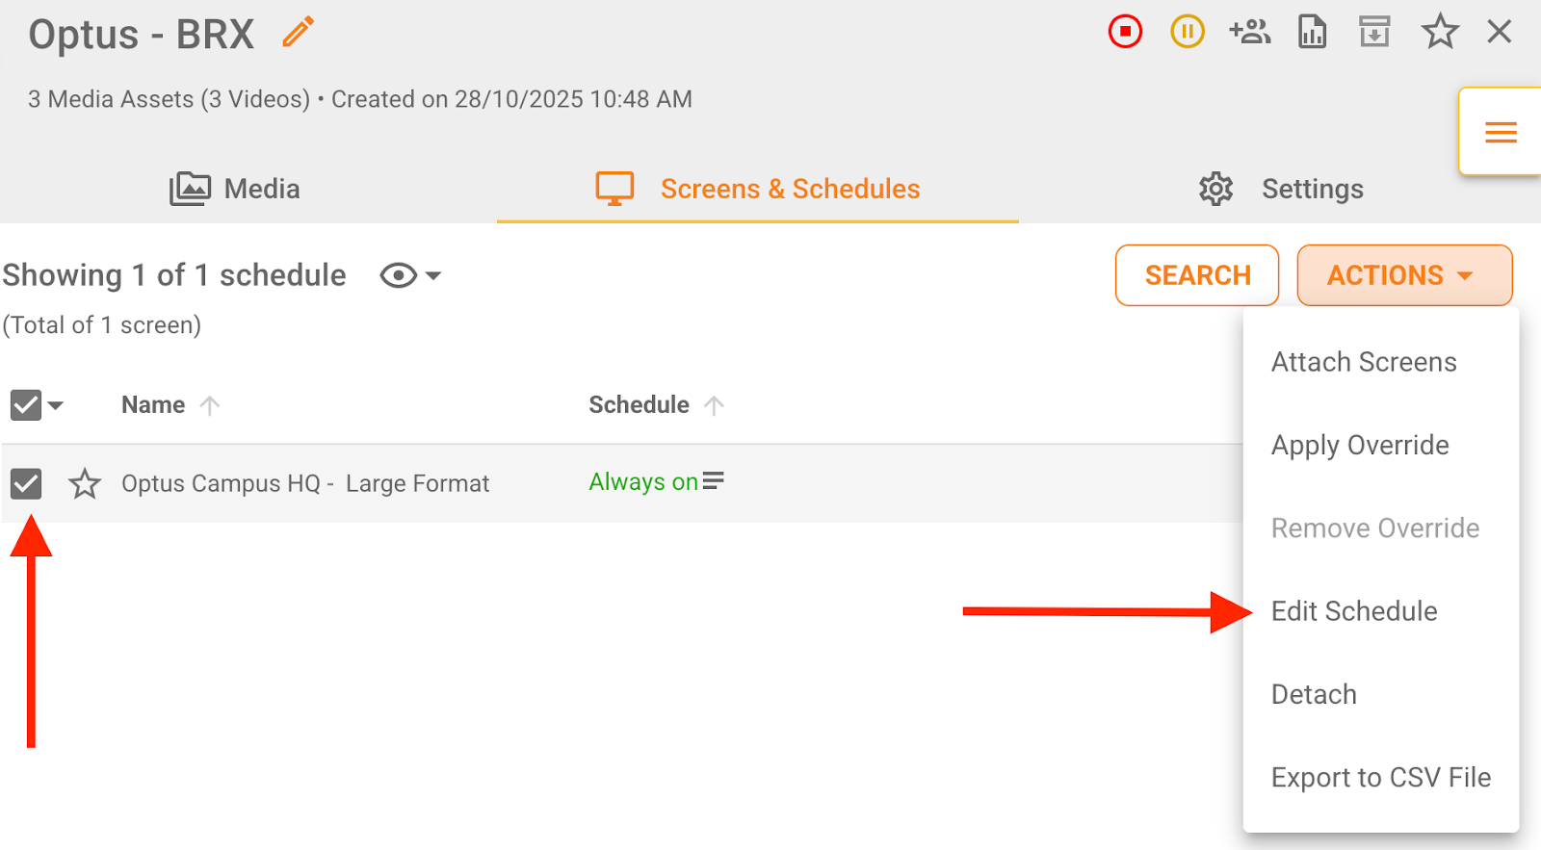This screenshot has height=850, width=1541.
Task: Open the Always on schedule details icon
Action: pos(713,481)
